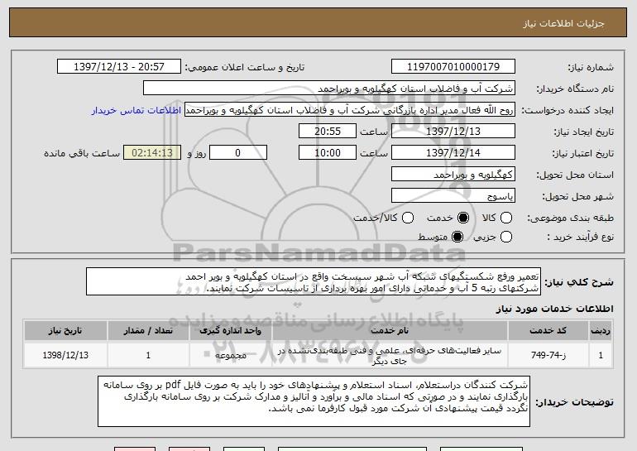Click the تاریخ نیاز column header

(x=65, y=331)
